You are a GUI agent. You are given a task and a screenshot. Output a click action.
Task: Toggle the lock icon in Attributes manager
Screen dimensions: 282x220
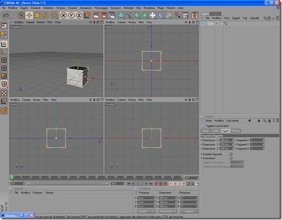[x=269, y=120]
